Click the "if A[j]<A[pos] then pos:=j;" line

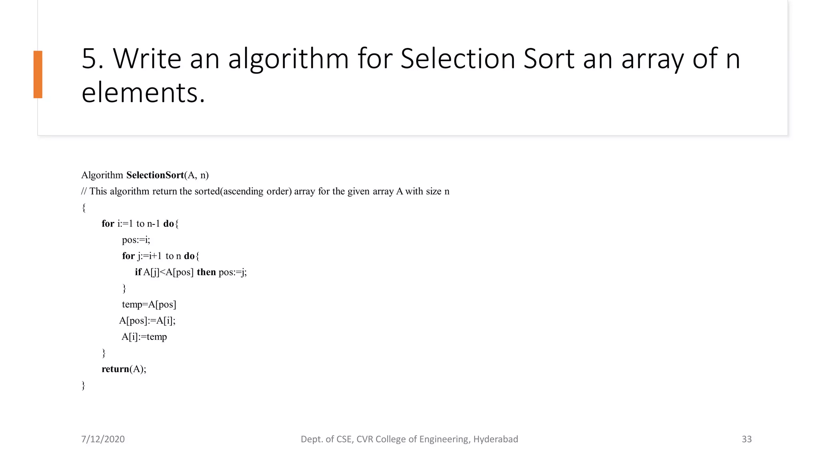pyautogui.click(x=191, y=272)
